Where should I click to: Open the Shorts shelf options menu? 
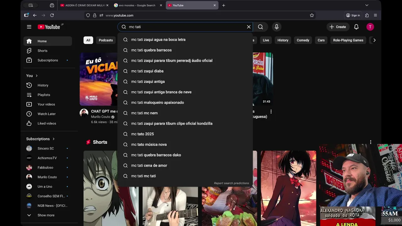coord(371,142)
